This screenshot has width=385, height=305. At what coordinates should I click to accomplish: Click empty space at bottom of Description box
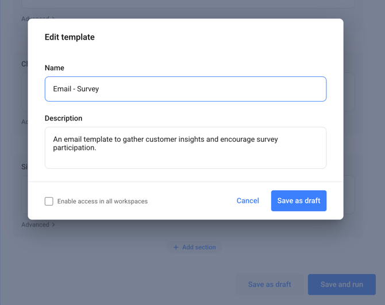pyautogui.click(x=185, y=161)
